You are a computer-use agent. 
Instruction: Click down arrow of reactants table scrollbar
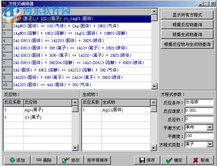[75, 148]
